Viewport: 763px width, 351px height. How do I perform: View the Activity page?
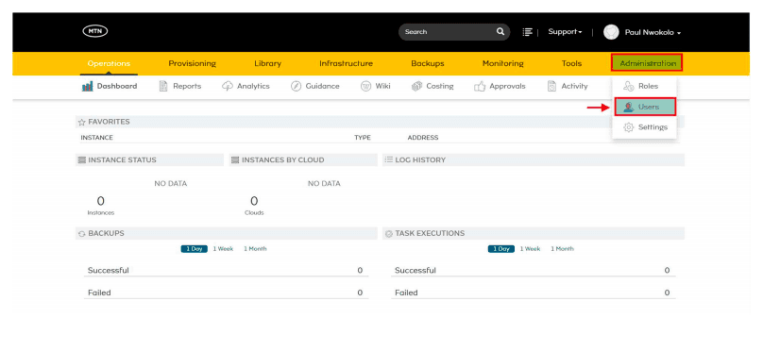click(x=568, y=86)
